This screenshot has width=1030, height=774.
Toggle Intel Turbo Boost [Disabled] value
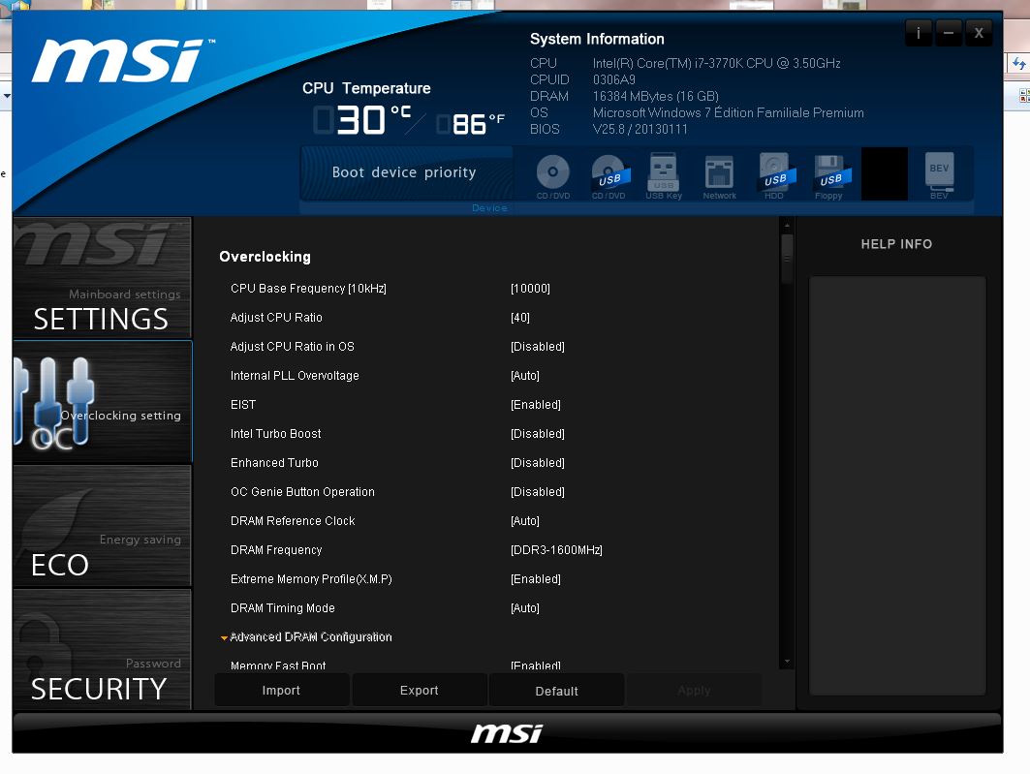pyautogui.click(x=538, y=433)
